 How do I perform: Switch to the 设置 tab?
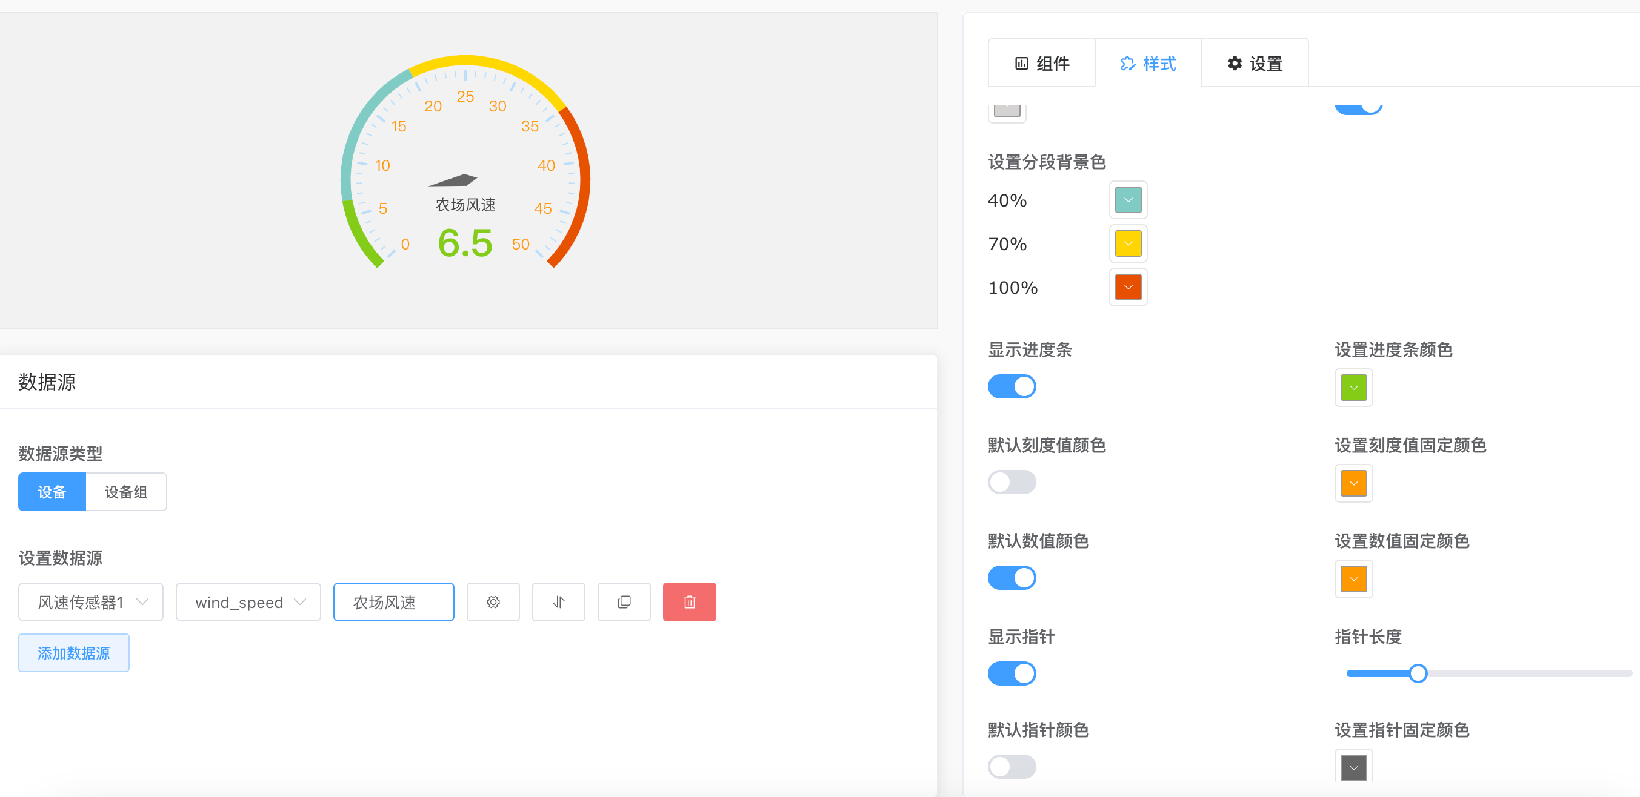1254,64
